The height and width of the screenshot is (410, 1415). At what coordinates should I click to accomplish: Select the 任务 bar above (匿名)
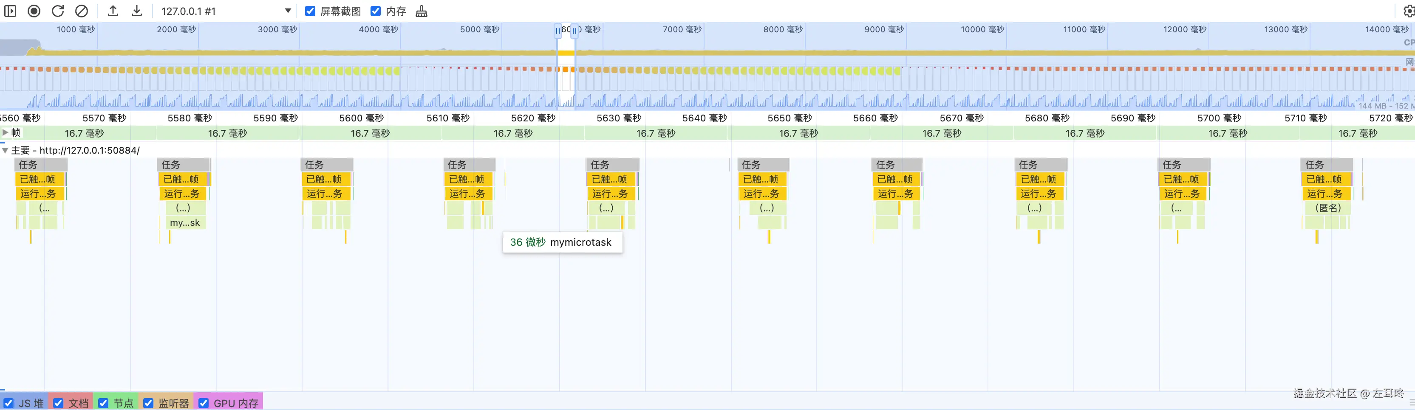(x=1327, y=165)
